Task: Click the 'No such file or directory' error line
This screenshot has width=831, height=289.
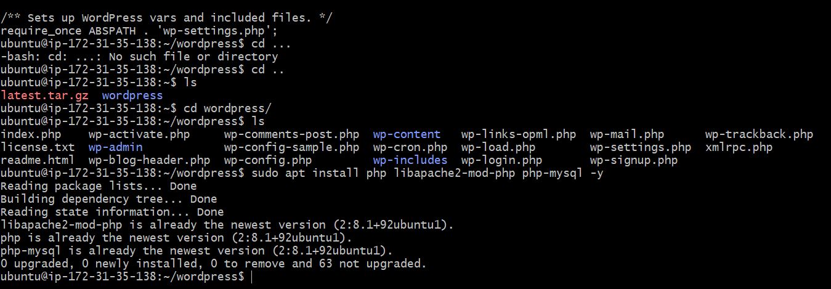Action: [x=139, y=57]
